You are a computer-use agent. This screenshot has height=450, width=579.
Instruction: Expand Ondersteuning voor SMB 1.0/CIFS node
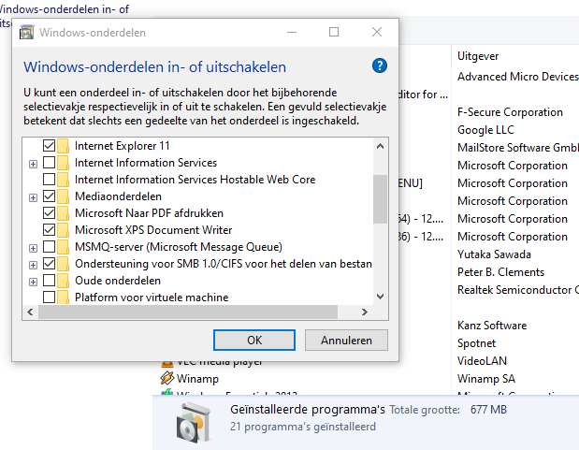(x=34, y=266)
